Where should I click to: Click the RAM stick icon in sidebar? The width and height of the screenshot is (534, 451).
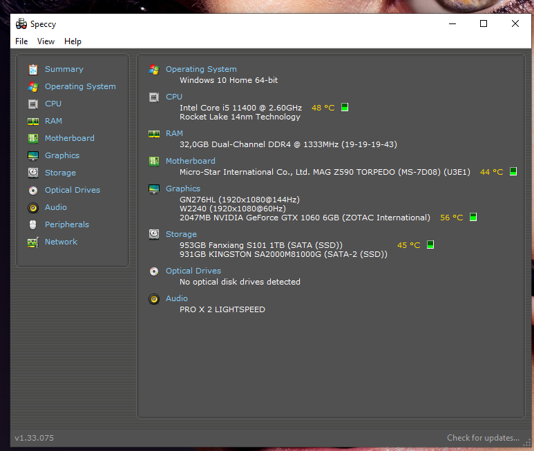(33, 121)
